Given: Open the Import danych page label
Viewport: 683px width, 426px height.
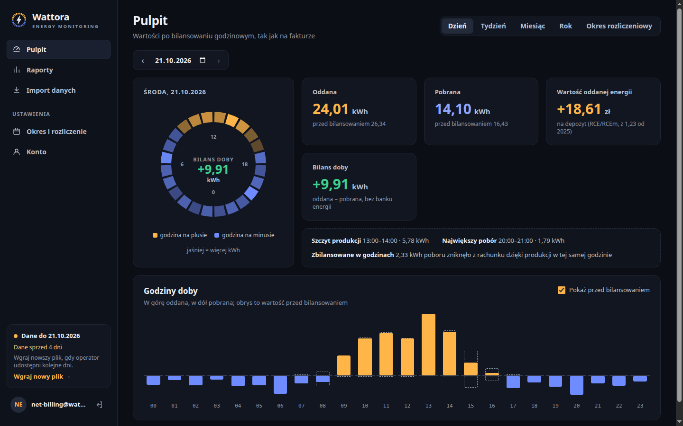Looking at the screenshot, I should pos(51,90).
